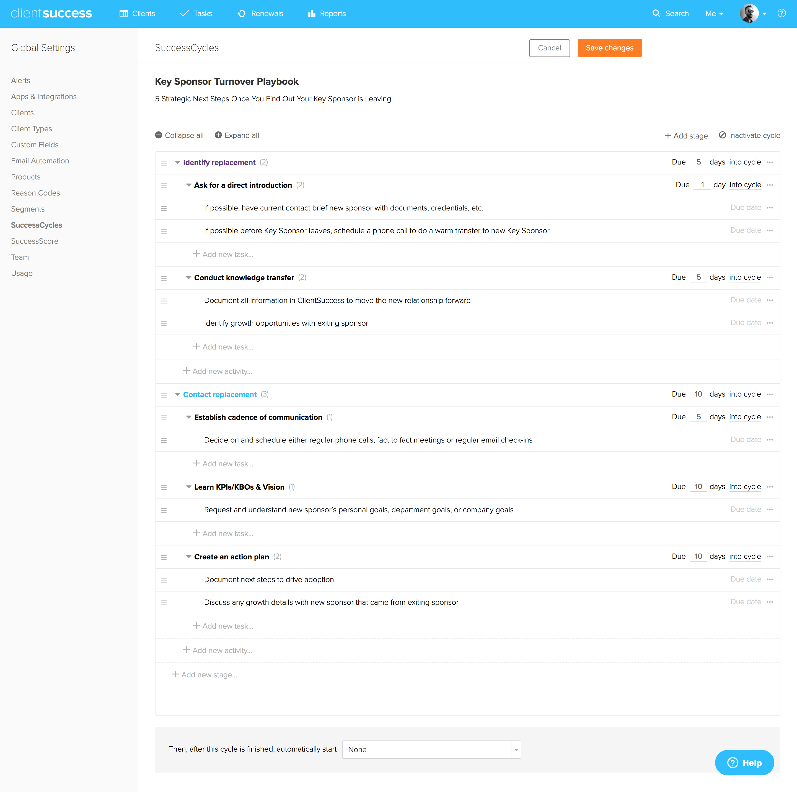Click Add new activity under Identify replacement

218,371
